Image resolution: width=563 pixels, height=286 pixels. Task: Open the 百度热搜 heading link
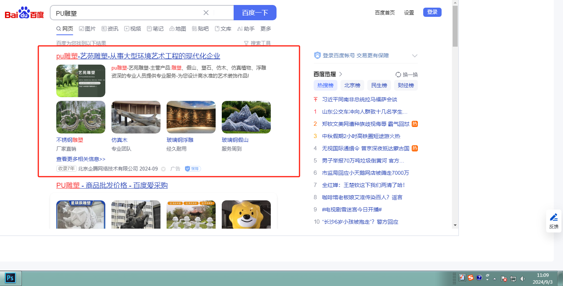328,74
